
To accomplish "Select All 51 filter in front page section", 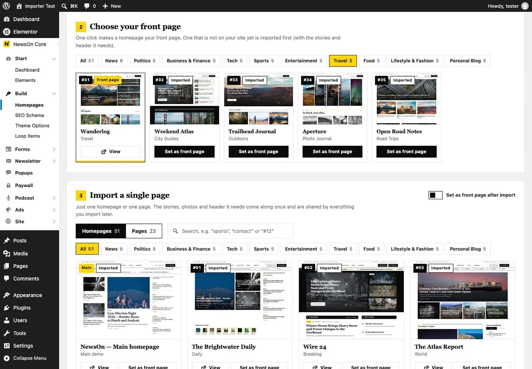I will (87, 61).
